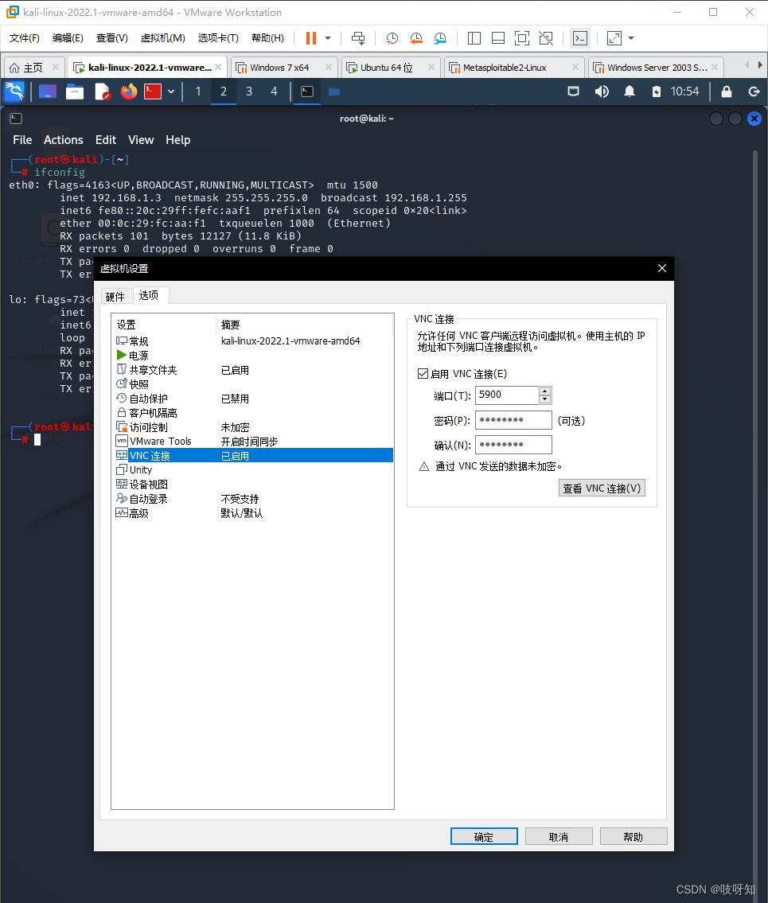768x903 pixels.
Task: Click the Kali logout power icon
Action: pyautogui.click(x=754, y=91)
